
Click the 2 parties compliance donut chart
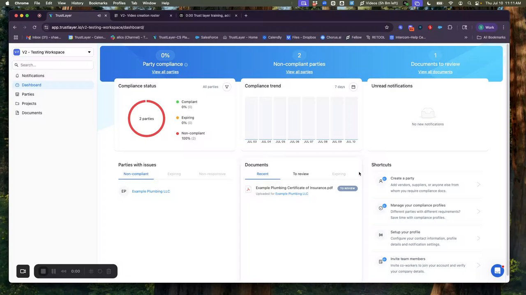146,119
